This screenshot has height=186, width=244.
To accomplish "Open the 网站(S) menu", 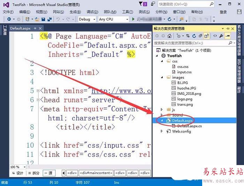I will (58, 12).
